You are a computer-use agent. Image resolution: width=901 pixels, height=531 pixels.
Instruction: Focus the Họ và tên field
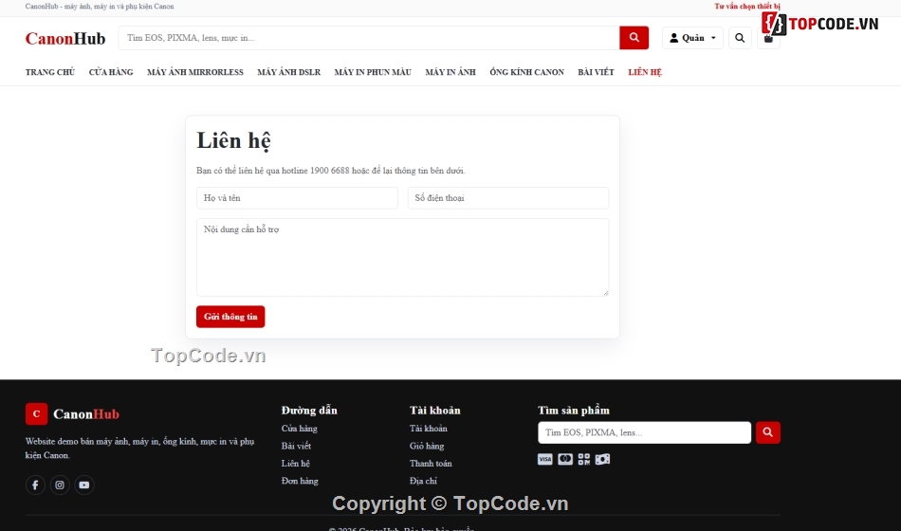pos(297,197)
